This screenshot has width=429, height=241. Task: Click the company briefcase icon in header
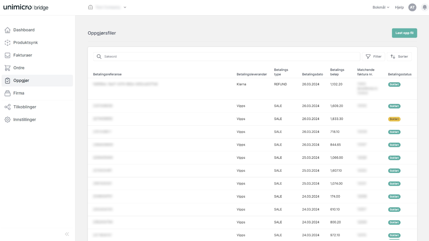pos(91,7)
